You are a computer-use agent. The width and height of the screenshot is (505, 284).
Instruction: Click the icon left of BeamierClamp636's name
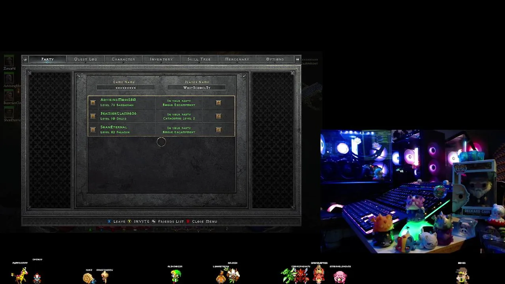pos(93,116)
